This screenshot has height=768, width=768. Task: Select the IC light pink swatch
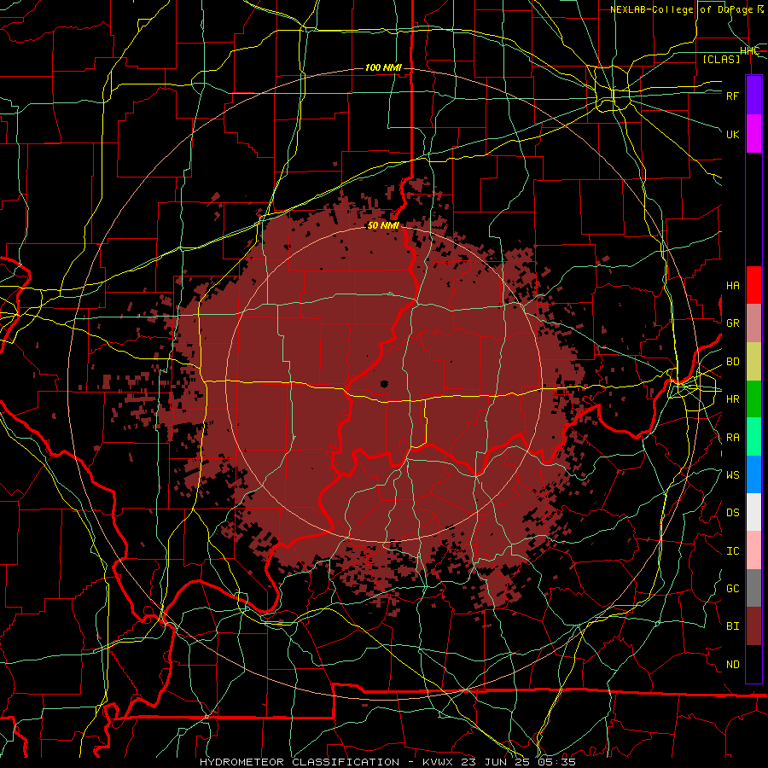tap(753, 550)
